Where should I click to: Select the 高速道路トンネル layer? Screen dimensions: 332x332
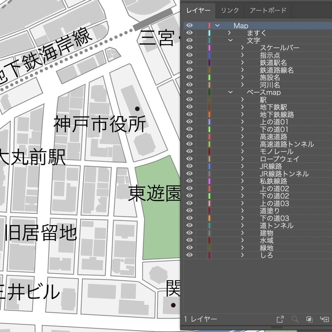(x=287, y=144)
